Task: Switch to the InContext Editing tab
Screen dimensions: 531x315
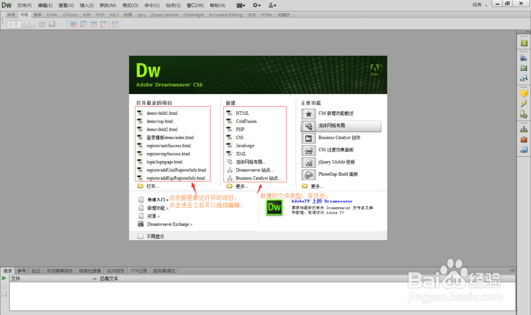Action: click(226, 14)
